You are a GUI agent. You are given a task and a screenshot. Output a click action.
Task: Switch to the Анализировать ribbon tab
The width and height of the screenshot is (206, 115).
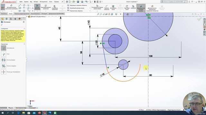tap(35, 14)
